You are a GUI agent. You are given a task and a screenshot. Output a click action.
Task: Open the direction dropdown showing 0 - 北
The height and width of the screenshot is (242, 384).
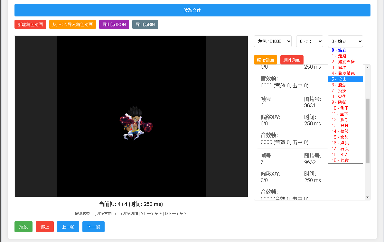point(310,41)
